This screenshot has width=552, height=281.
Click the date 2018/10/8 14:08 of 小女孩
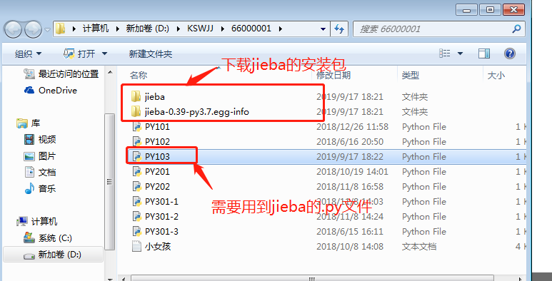350,247
